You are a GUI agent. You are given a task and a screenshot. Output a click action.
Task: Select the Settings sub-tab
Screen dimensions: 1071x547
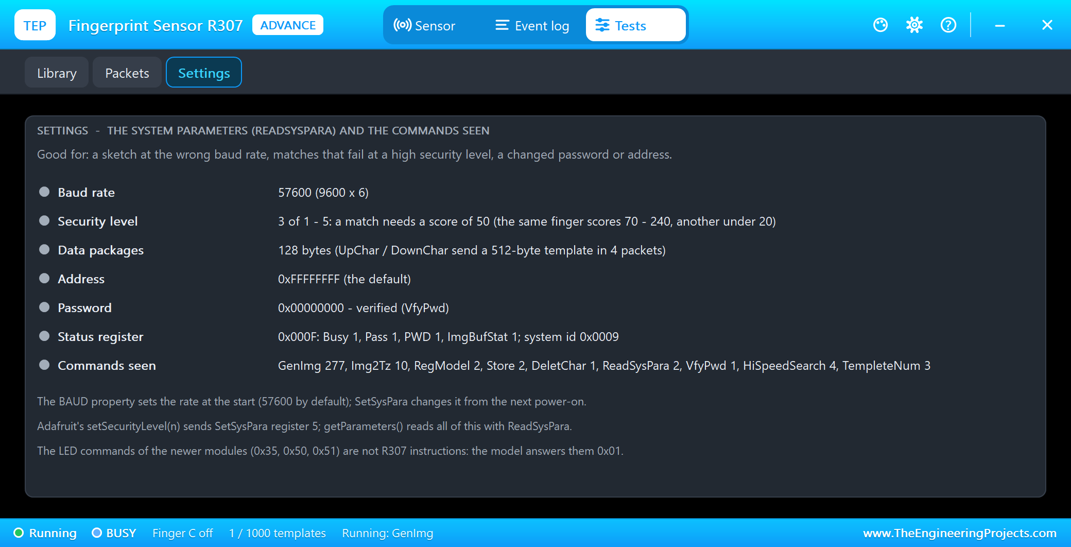point(204,73)
